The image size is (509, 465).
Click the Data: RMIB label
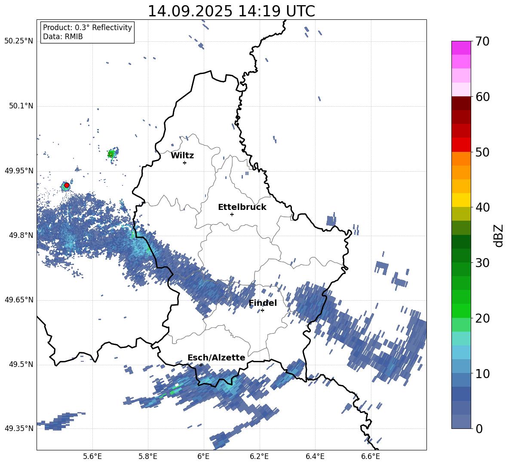(63, 37)
